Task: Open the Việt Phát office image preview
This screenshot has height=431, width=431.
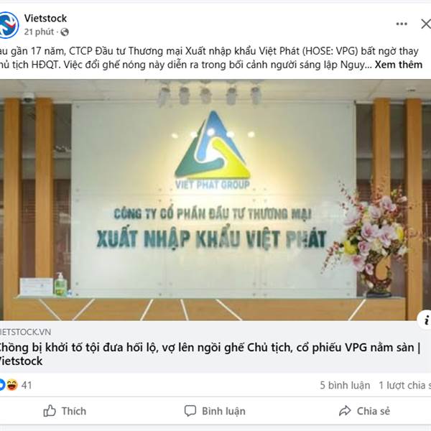Action: point(215,200)
